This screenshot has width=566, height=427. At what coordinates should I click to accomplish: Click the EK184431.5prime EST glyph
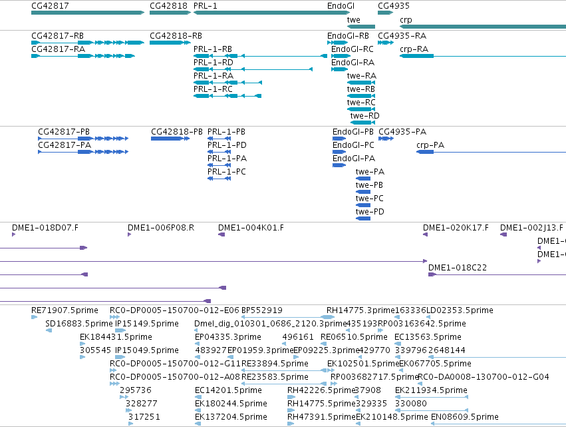[82, 344]
